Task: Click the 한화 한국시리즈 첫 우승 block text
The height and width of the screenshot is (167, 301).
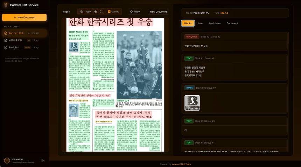Action: (x=196, y=46)
